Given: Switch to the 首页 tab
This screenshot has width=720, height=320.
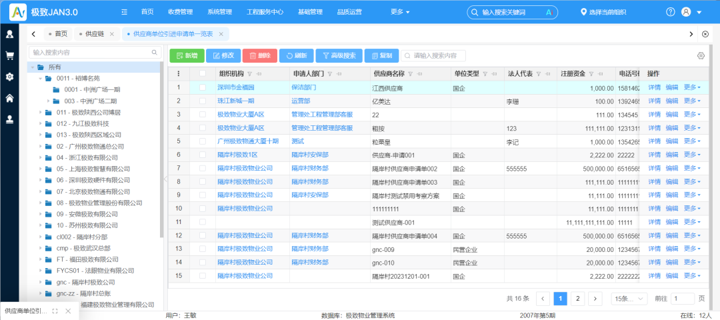Looking at the screenshot, I should click(x=58, y=34).
